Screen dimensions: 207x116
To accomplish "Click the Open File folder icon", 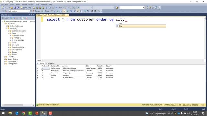I will (12, 8).
